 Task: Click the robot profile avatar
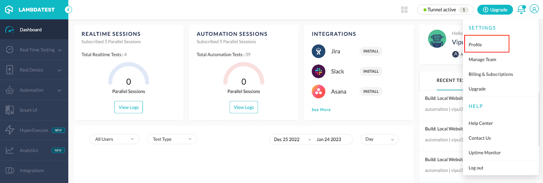point(437,39)
